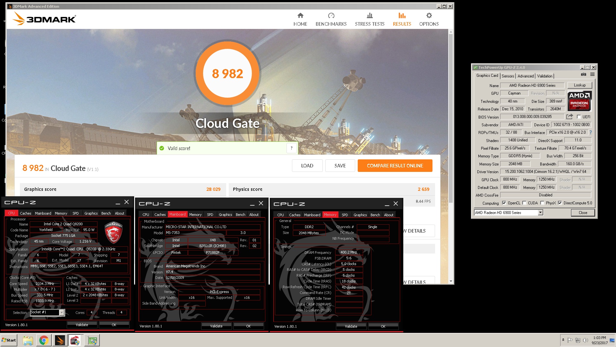Click the volume speaker tray icon
Viewport: 616px width, 347px height.
click(x=586, y=340)
